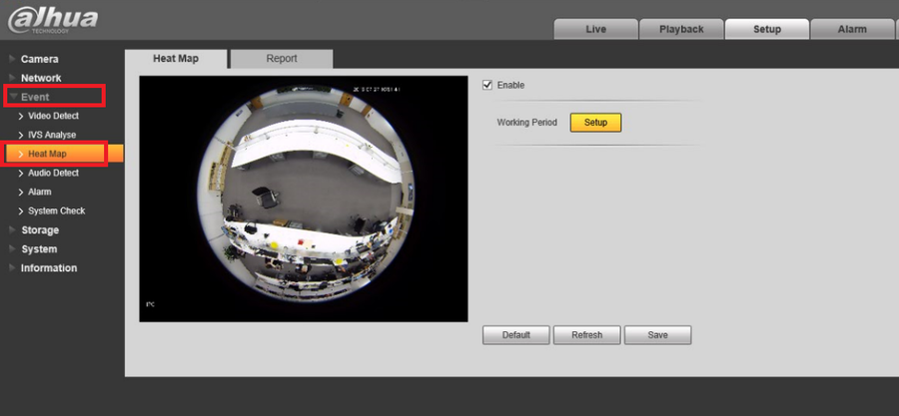This screenshot has width=899, height=416.
Task: Go to Alarm under Event
Action: click(39, 192)
